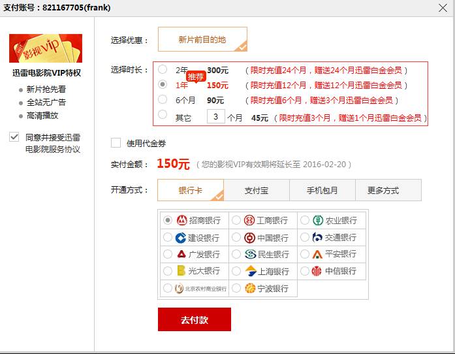Click validity date 2016-02-20 text
This screenshot has width=455, height=354.
pyautogui.click(x=324, y=165)
